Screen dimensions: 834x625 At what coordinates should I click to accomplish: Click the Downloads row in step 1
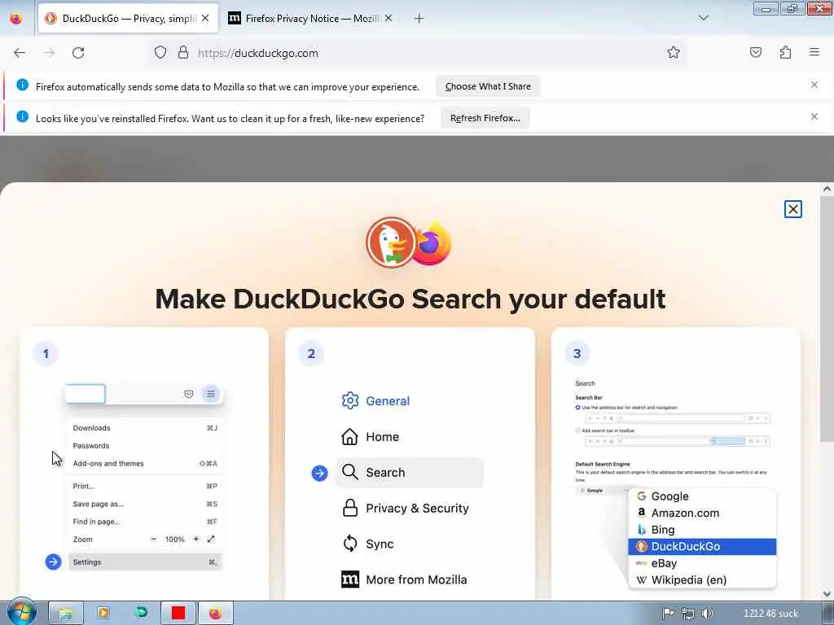point(145,428)
